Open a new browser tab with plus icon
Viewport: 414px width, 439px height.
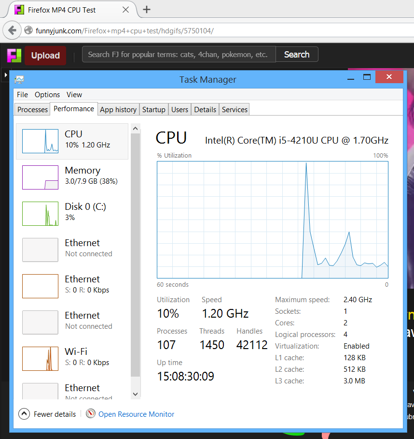(x=147, y=10)
